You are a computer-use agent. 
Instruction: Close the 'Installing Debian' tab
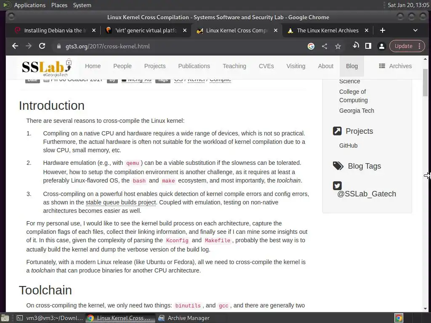coord(94,30)
